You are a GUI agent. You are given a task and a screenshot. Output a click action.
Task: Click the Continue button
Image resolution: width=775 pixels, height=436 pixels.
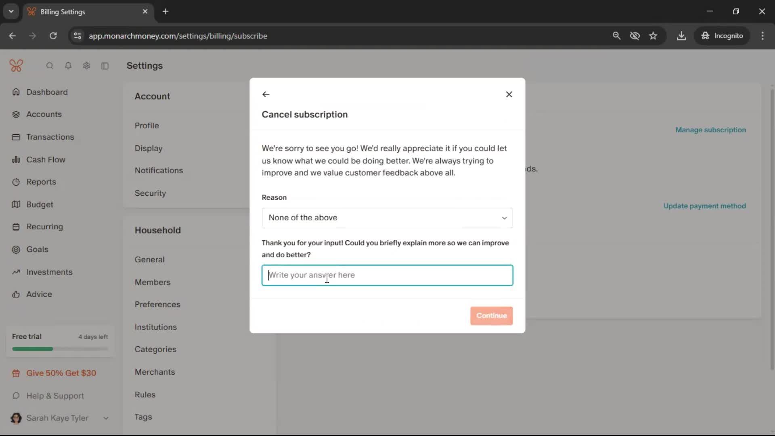pos(491,316)
